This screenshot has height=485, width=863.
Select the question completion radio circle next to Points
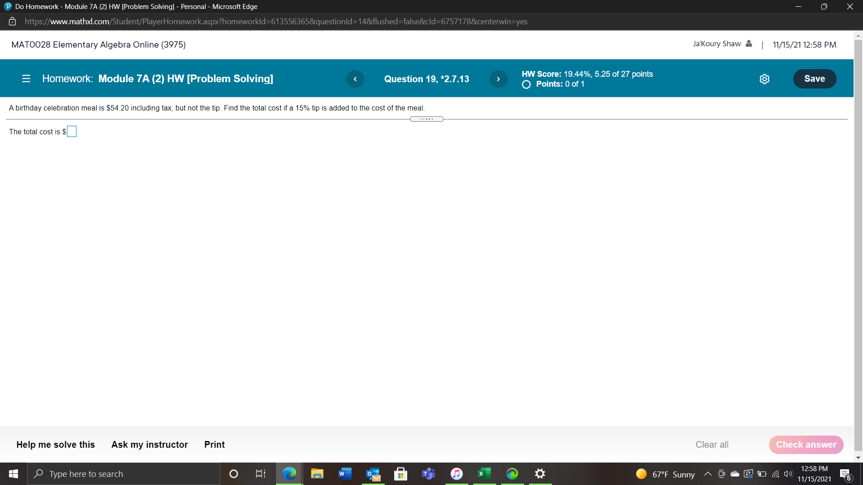click(x=525, y=84)
